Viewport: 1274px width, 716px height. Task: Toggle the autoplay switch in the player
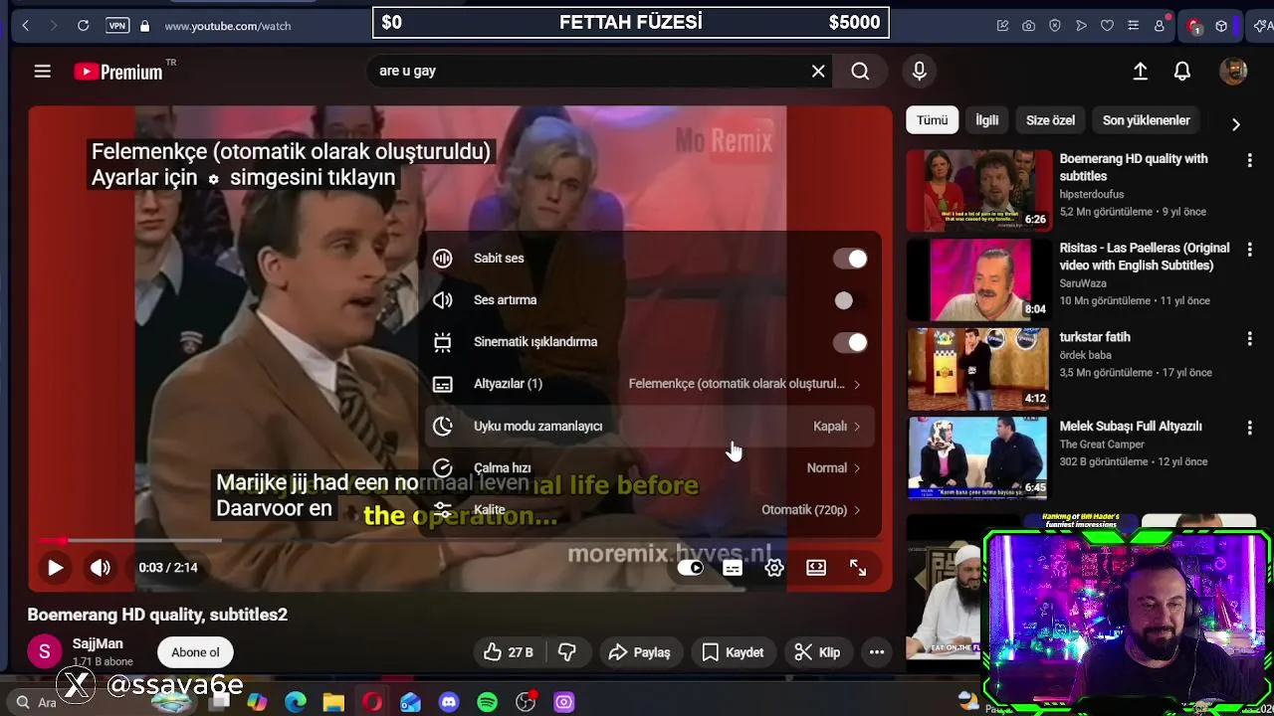pyautogui.click(x=690, y=568)
